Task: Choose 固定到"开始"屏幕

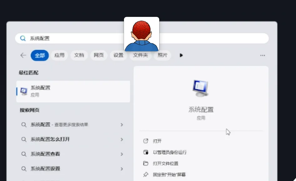Action: point(169,174)
